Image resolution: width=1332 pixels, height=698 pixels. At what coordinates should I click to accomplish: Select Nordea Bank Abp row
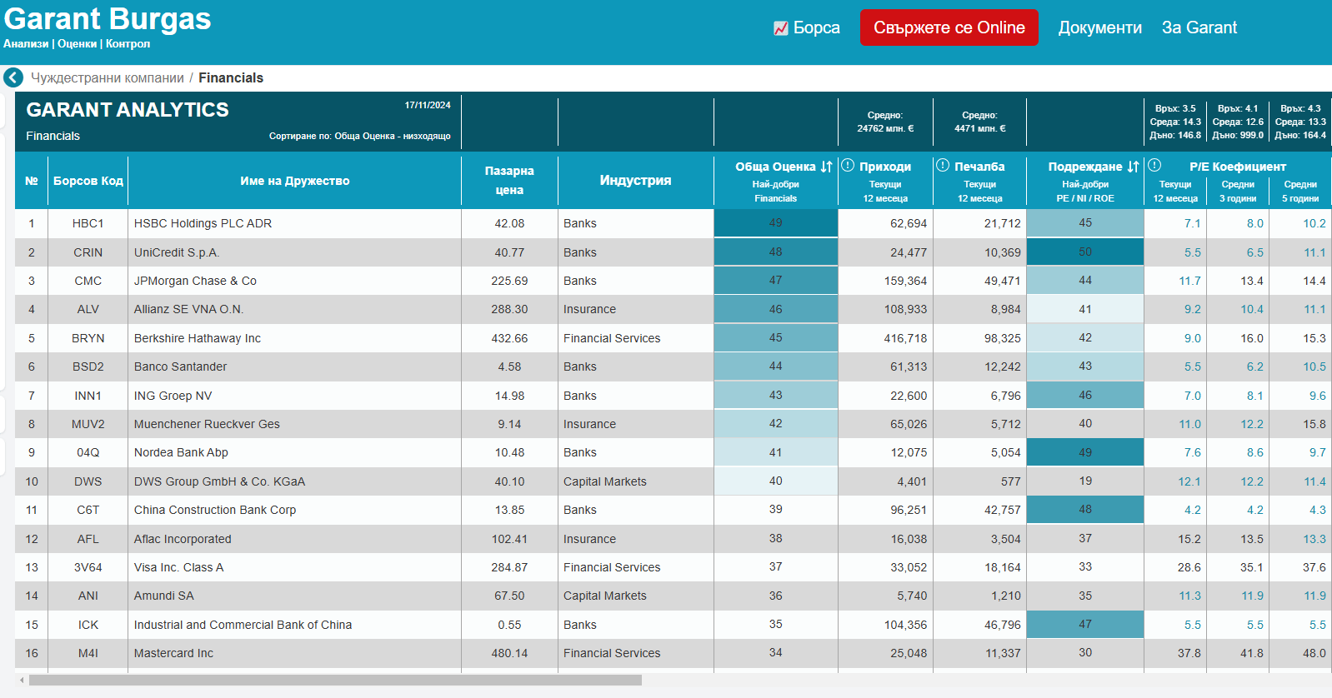181,452
